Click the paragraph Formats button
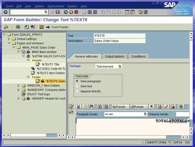The height and width of the screenshot is (147, 195). pyautogui.click(x=121, y=107)
